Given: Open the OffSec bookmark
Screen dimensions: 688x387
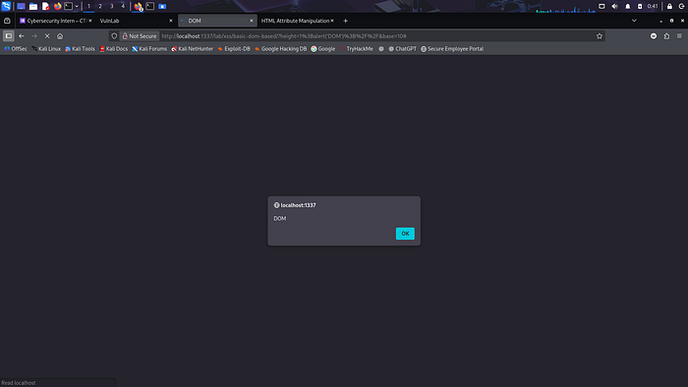Looking at the screenshot, I should 16,49.
